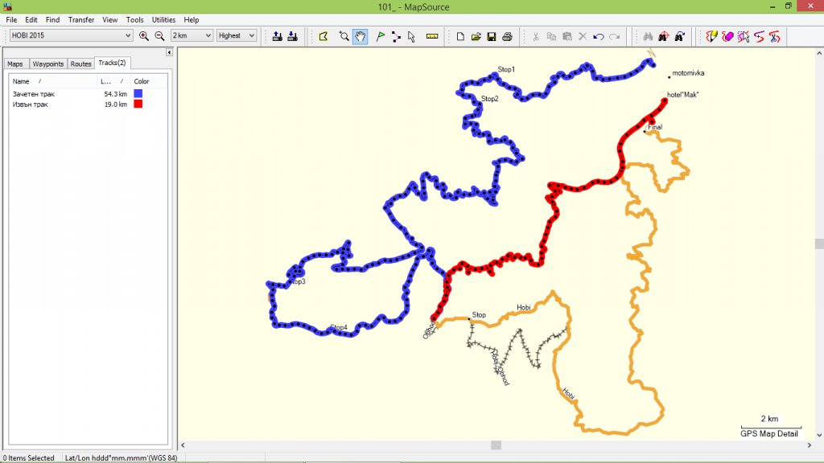Select the Track Erase tool
Screen dimensions: 824x463
click(727, 36)
